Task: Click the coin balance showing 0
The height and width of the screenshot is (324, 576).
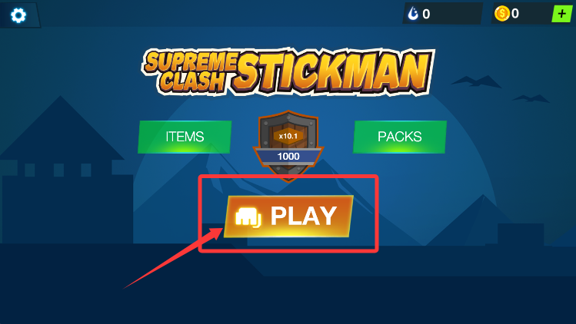Action: pos(515,14)
